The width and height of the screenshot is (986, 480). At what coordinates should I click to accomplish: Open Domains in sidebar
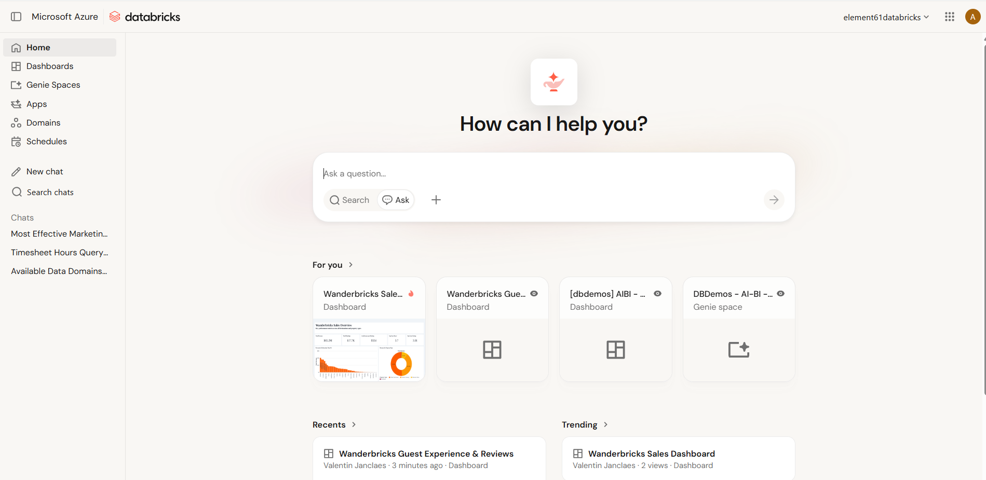tap(60, 123)
